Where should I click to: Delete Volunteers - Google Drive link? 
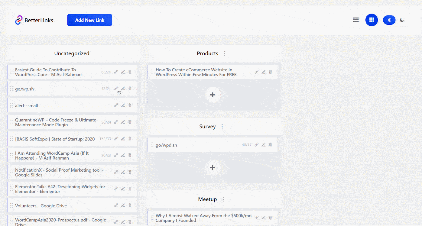(x=130, y=205)
